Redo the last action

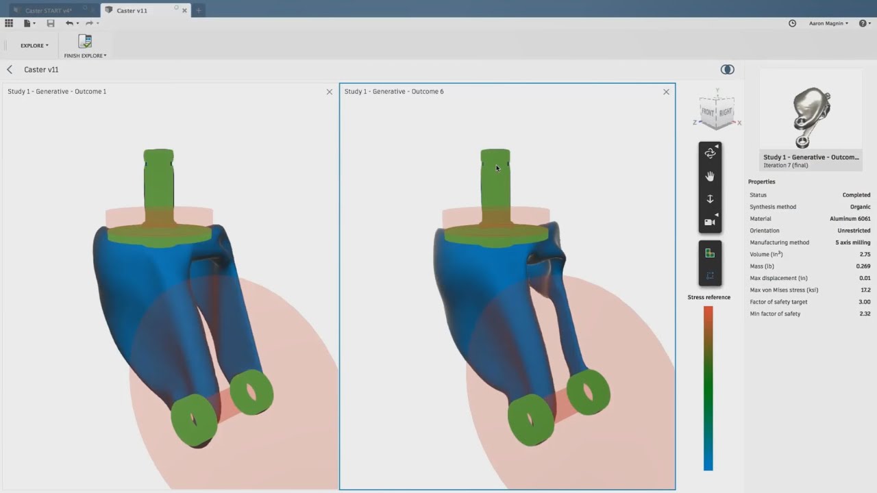(89, 23)
